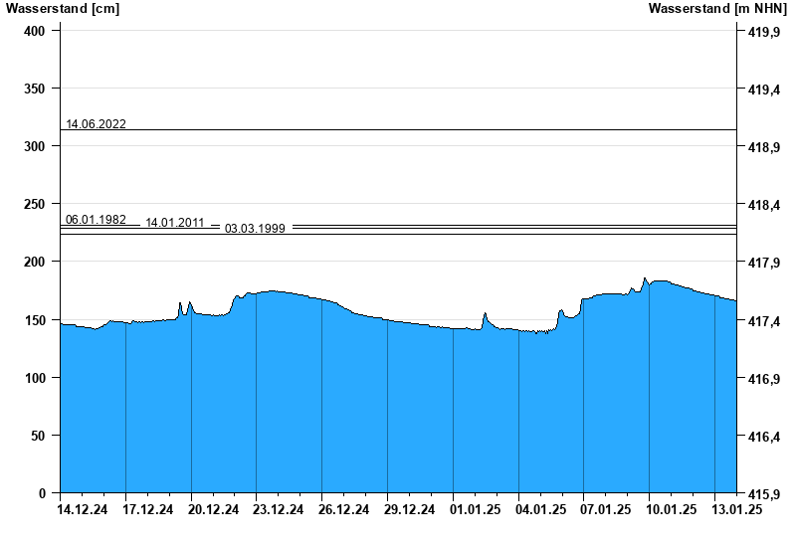Select the 01.01.25 date label
Viewport: 796px width, 547px height.
475,510
